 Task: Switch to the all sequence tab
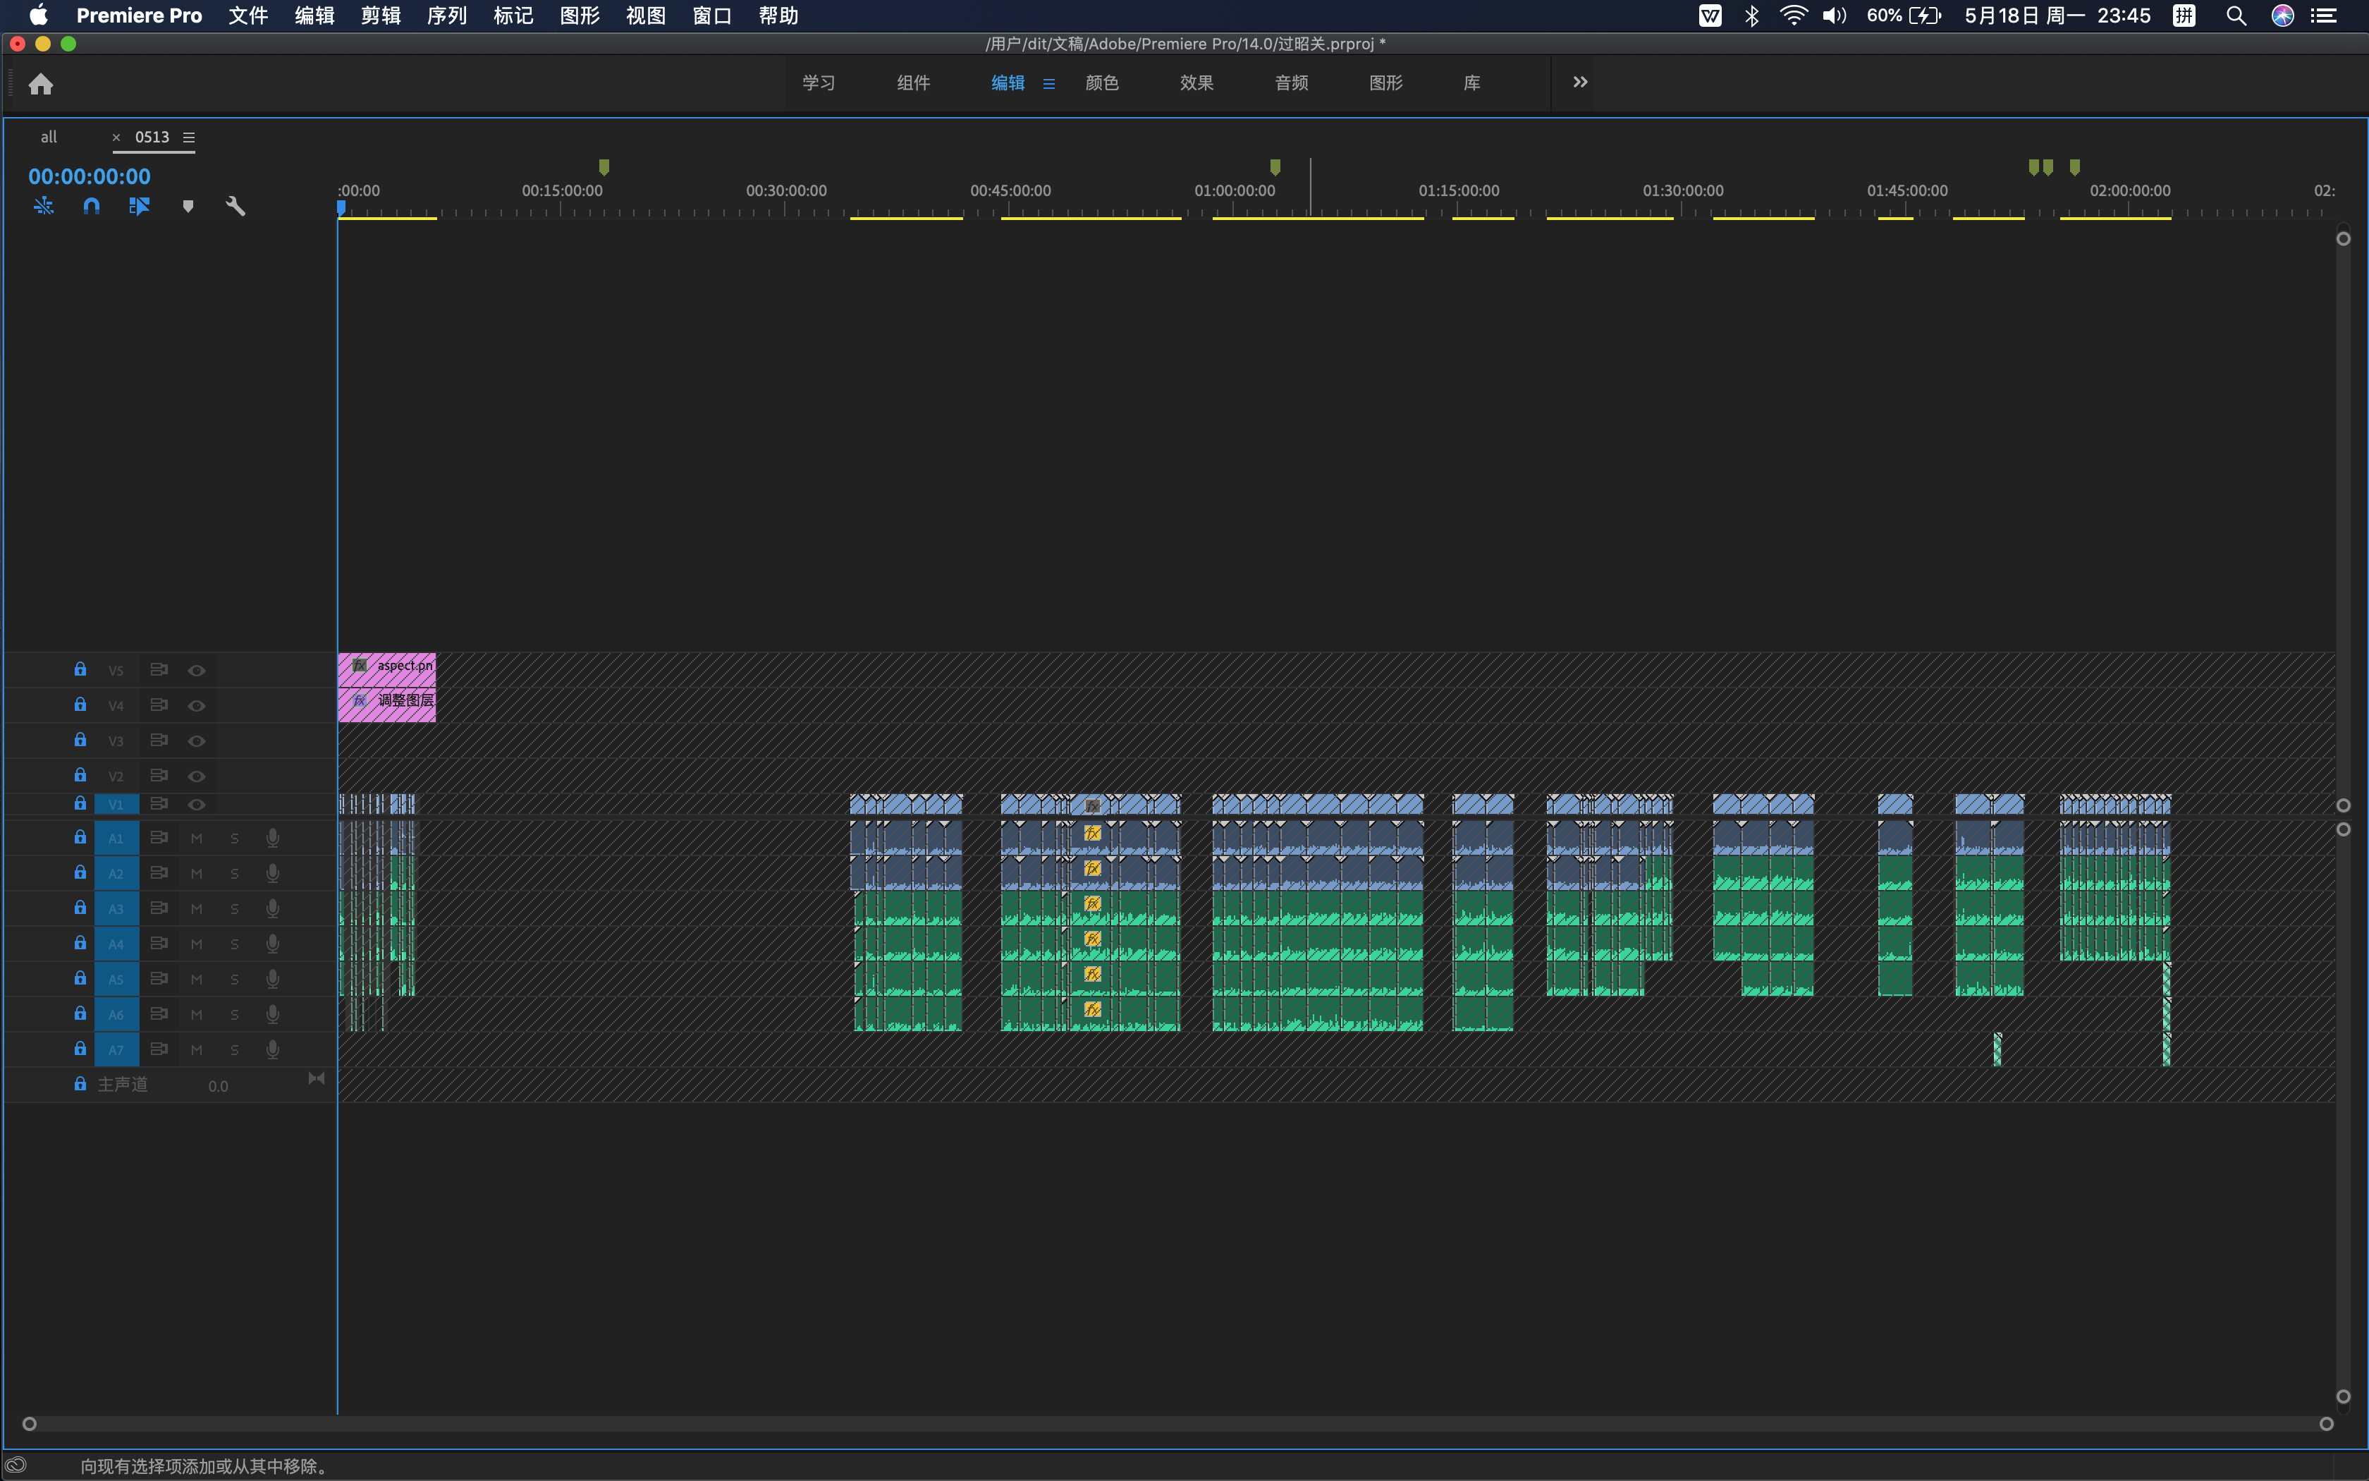pos(49,137)
